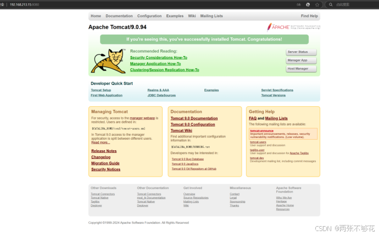Open Apache Home footer link
This screenshot has height=236, width=379.
click(x=285, y=205)
